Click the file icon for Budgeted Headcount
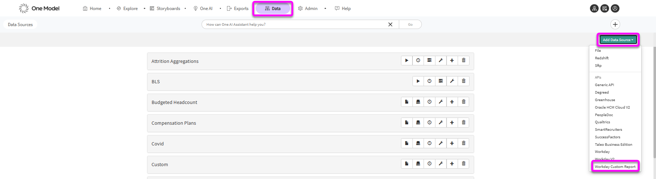656x179 pixels. pyautogui.click(x=407, y=102)
